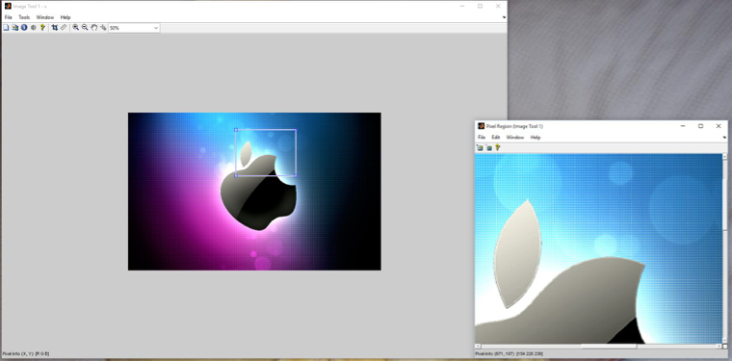Activate the Zoom In magnifier in Image Tool
The image size is (732, 361).
point(76,28)
